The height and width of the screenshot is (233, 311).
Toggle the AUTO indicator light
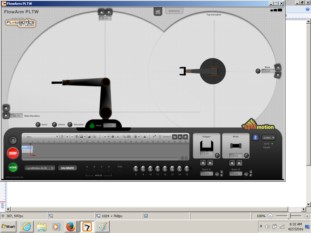pos(272,144)
